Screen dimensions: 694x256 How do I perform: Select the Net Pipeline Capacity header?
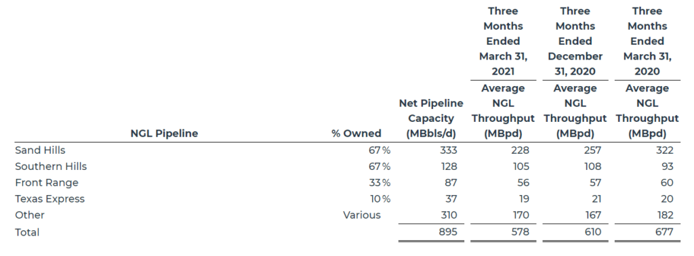tap(431, 119)
